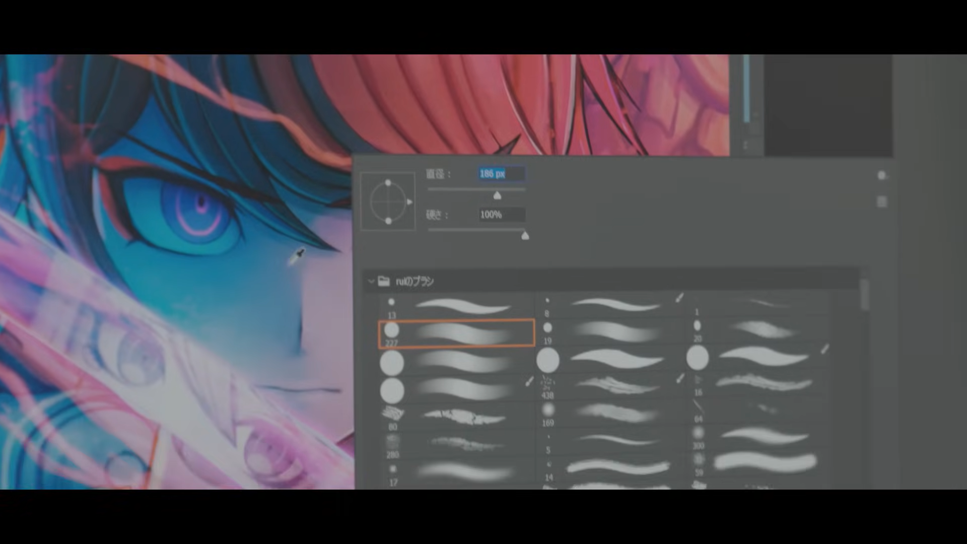Click the hardness slider handle

pyautogui.click(x=525, y=236)
